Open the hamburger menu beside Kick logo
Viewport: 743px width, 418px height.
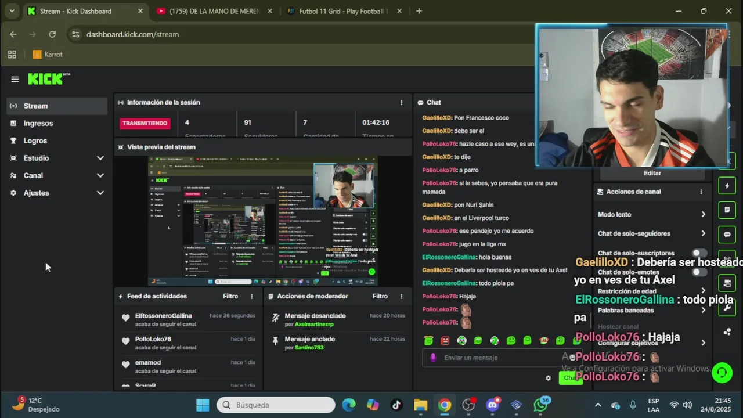[x=15, y=79]
